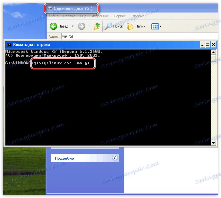Click the drive icon in the address bar
This screenshot has width=221, height=198.
[65, 36]
